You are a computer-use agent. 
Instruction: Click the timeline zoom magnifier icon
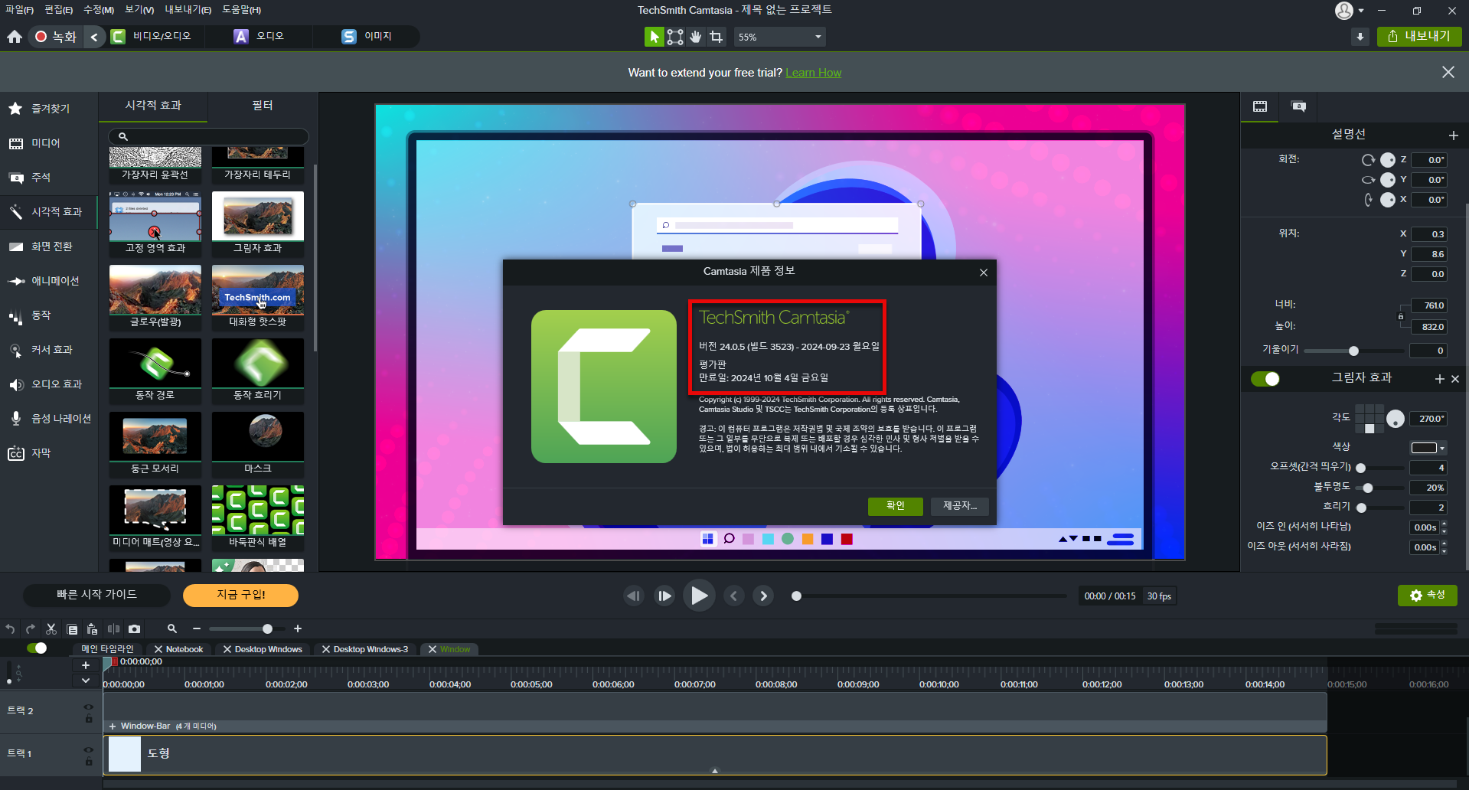pos(172,628)
